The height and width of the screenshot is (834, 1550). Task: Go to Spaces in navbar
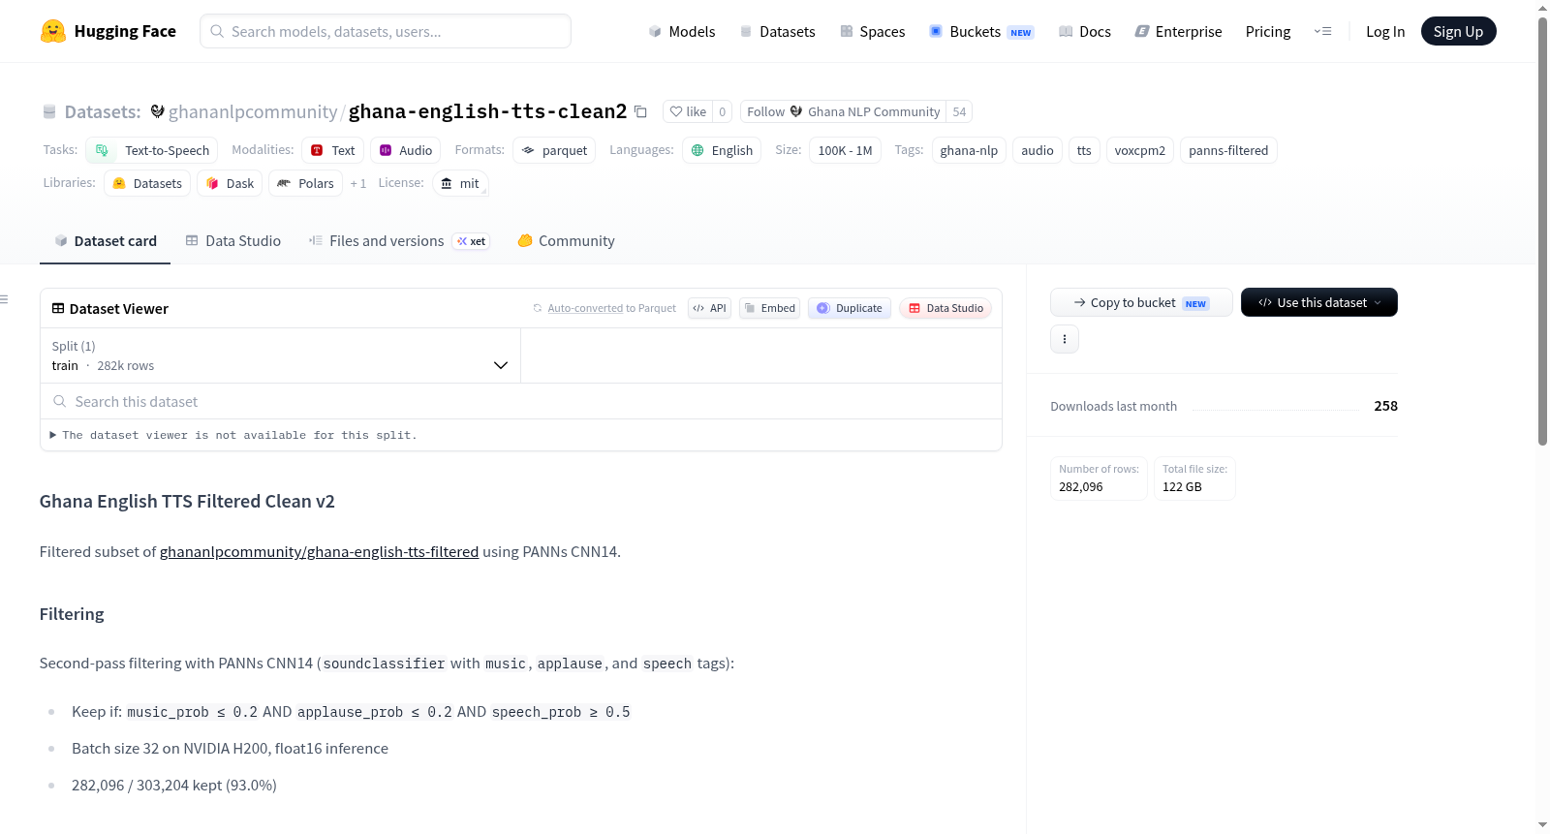click(872, 31)
